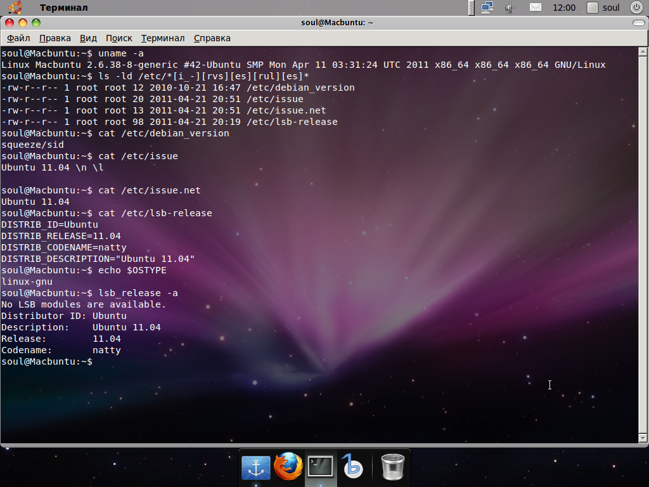Click the /etc/issue.net listing row
Image resolution: width=649 pixels, height=487 pixels.
click(164, 110)
